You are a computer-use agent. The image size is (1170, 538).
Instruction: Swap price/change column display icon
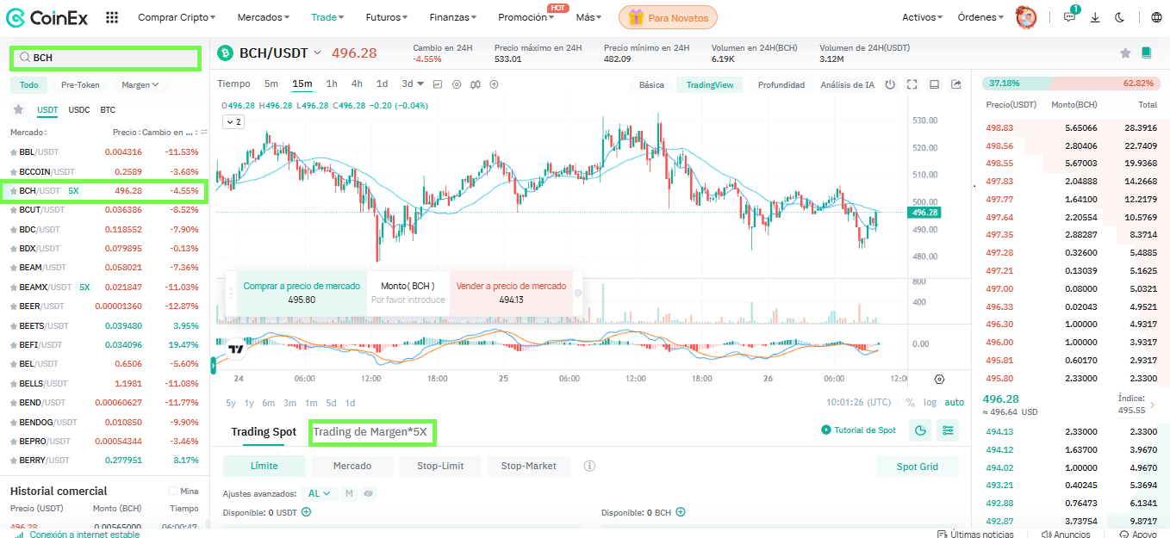(x=203, y=133)
